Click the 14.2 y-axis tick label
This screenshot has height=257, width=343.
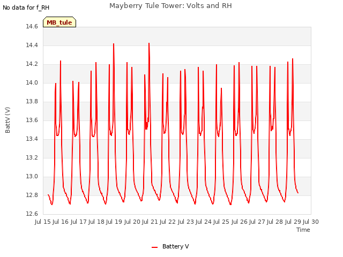[x=32, y=64]
